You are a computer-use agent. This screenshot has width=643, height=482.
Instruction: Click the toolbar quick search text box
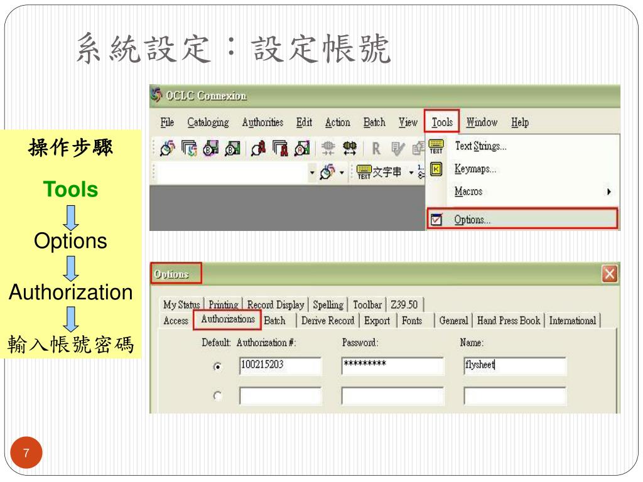coord(232,173)
